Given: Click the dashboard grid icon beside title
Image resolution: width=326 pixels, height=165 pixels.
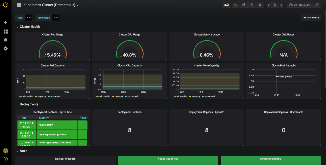Looking at the screenshot, I should tap(19, 5).
